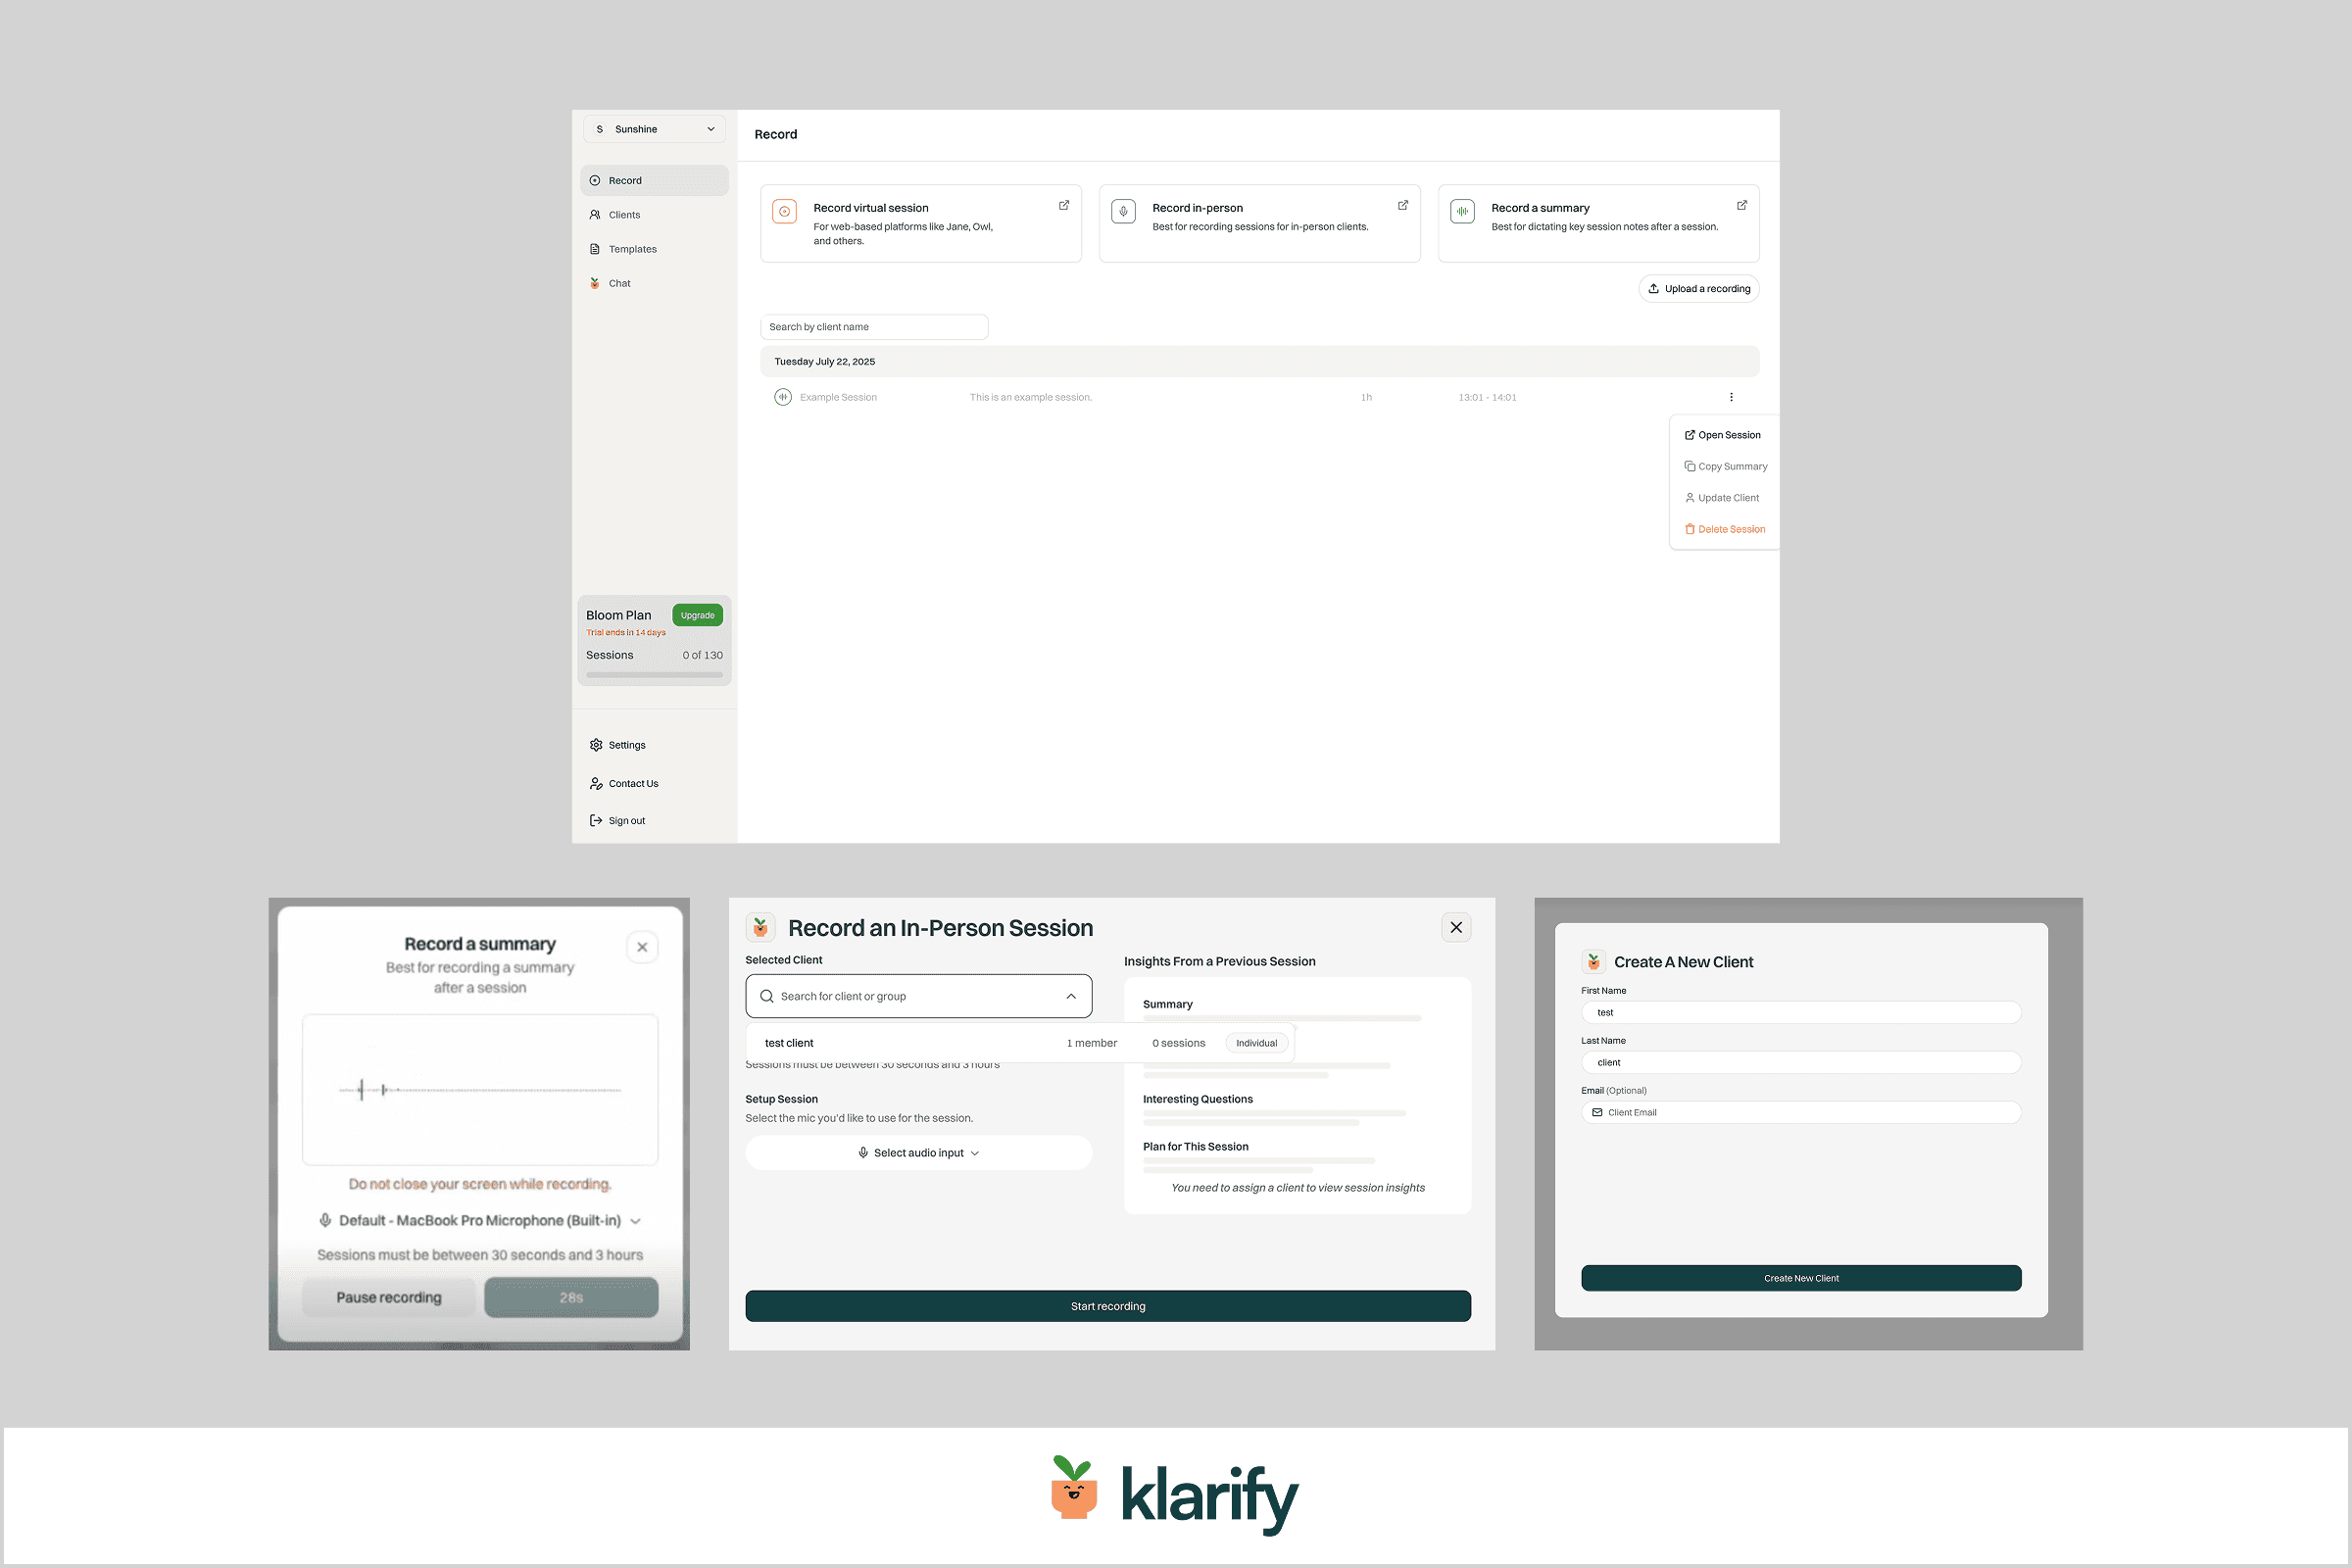Viewport: 2352px width, 1568px height.
Task: Click Sign out in the sidebar
Action: point(626,821)
